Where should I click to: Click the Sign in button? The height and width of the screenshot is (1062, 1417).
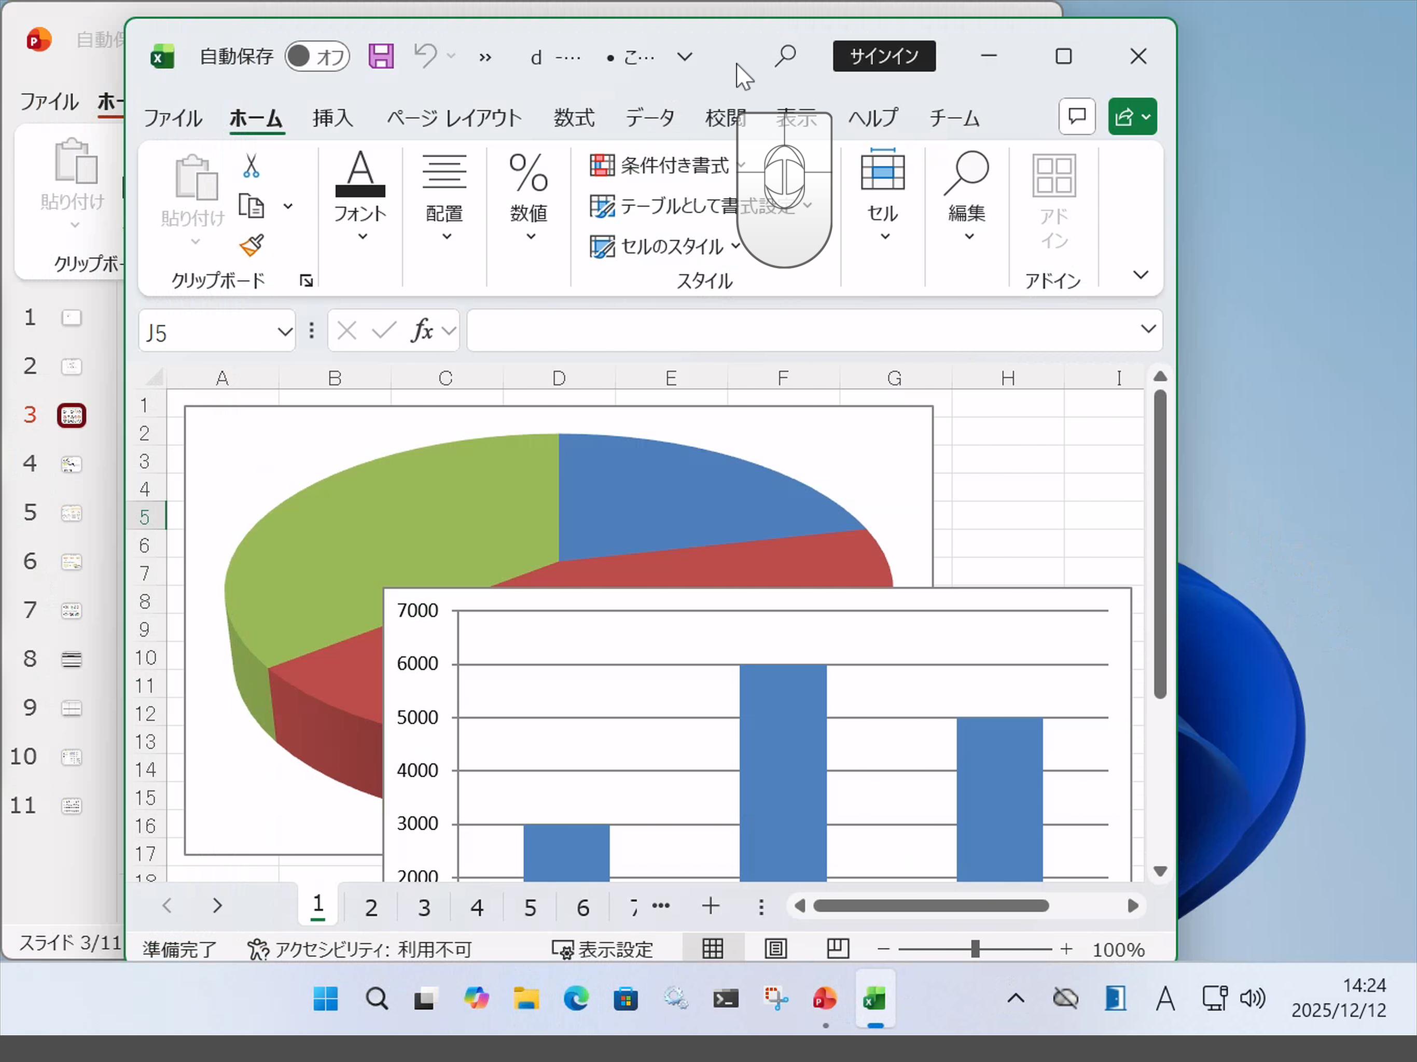point(883,57)
